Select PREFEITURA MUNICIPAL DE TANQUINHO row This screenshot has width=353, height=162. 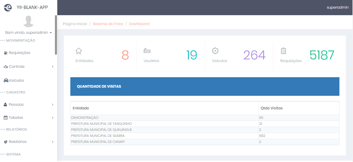coord(205,124)
